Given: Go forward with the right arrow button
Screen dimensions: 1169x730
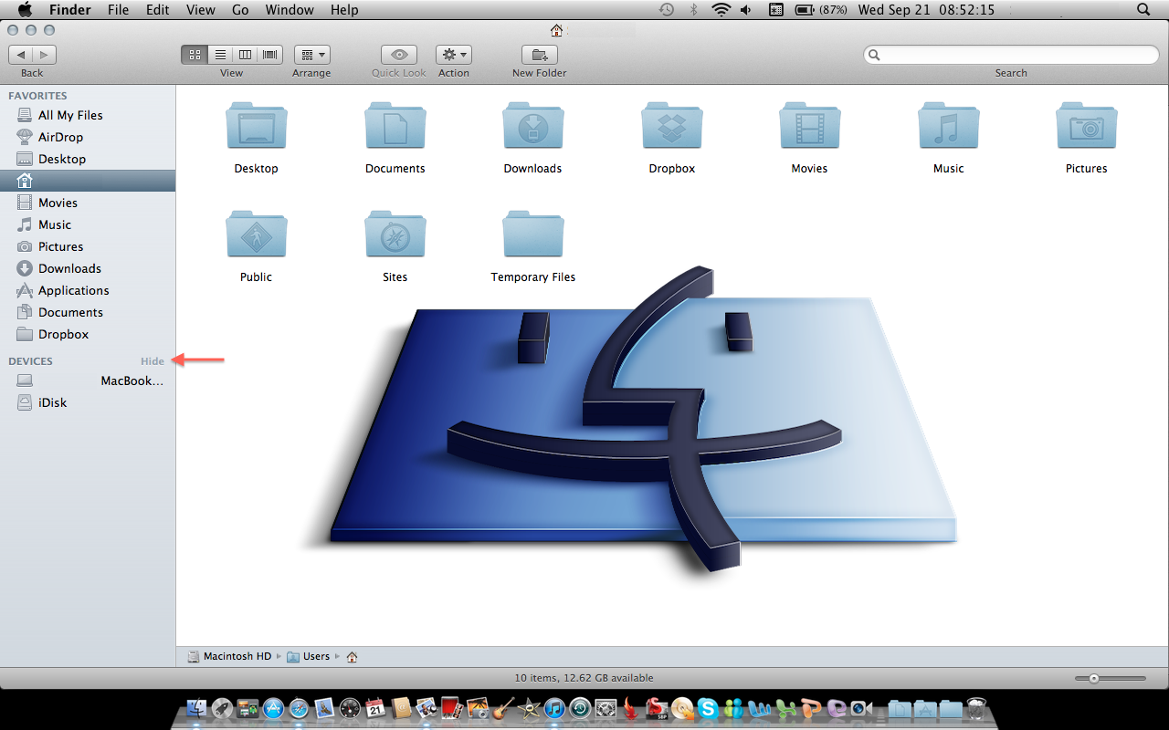Looking at the screenshot, I should coord(45,55).
